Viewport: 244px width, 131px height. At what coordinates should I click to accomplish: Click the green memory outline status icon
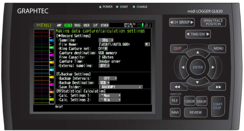point(139,25)
